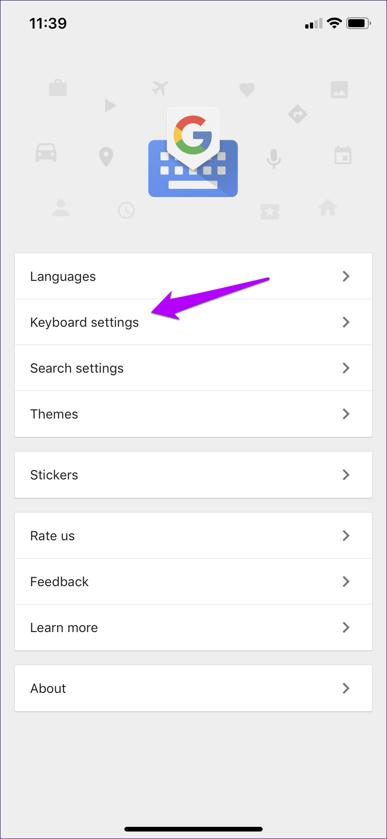
Task: Expand the Themes row chevron
Action: pos(346,414)
